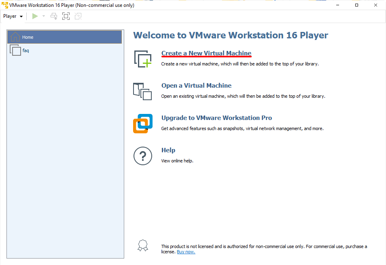Click Upgrade to VMware Workstation Pro link
Viewport: 386px width, 265px height.
tap(216, 118)
